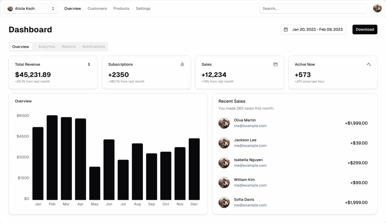The image size is (386, 223).
Task: Go to Customers in the top navigation
Action: point(97,8)
